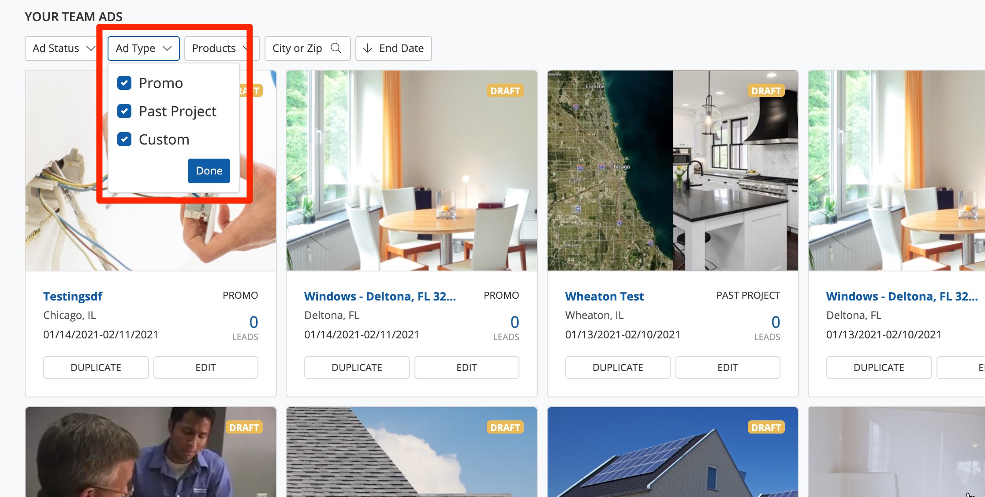Focus the City or Zip search field
985x497 pixels.
click(x=307, y=48)
